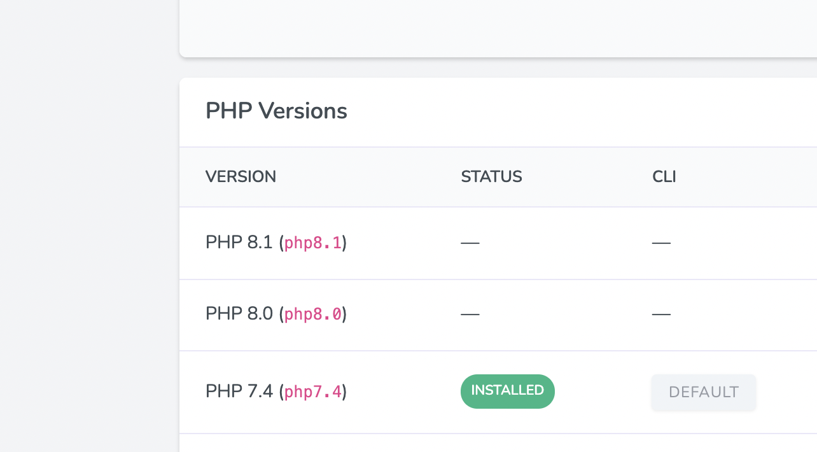Click the STATUS column header
Viewport: 817px width, 452px height.
click(x=491, y=177)
